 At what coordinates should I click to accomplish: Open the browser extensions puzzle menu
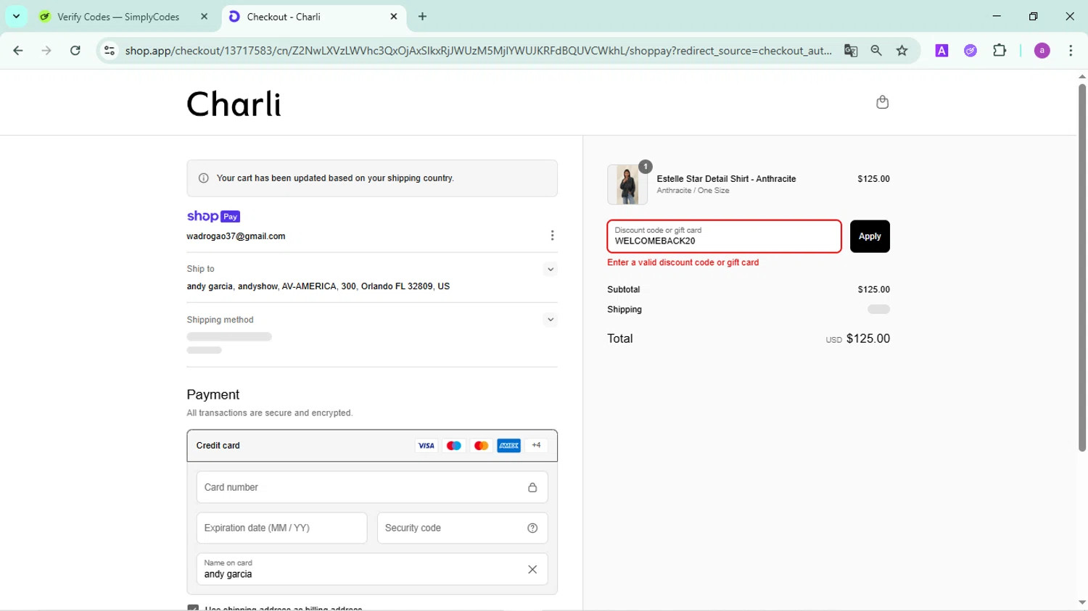pos(1000,51)
